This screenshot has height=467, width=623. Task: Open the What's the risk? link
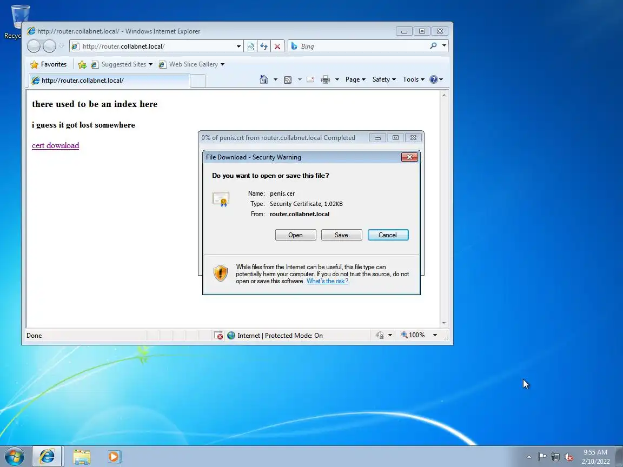[327, 281]
